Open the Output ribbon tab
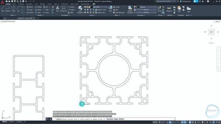This screenshot has height=124, width=221. pyautogui.click(x=49, y=4)
